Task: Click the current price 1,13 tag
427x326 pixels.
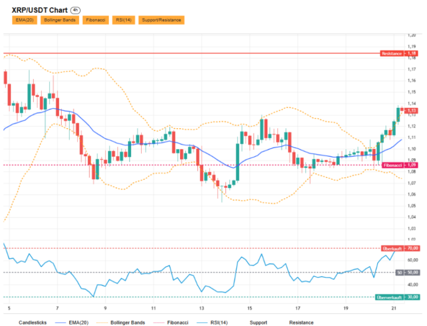Action: [x=411, y=111]
